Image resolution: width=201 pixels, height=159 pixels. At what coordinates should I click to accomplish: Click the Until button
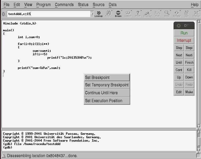(x=179, y=62)
